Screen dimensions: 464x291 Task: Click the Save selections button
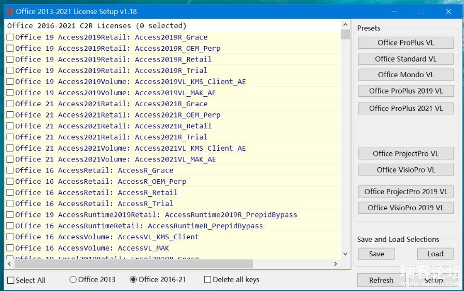tap(376, 254)
